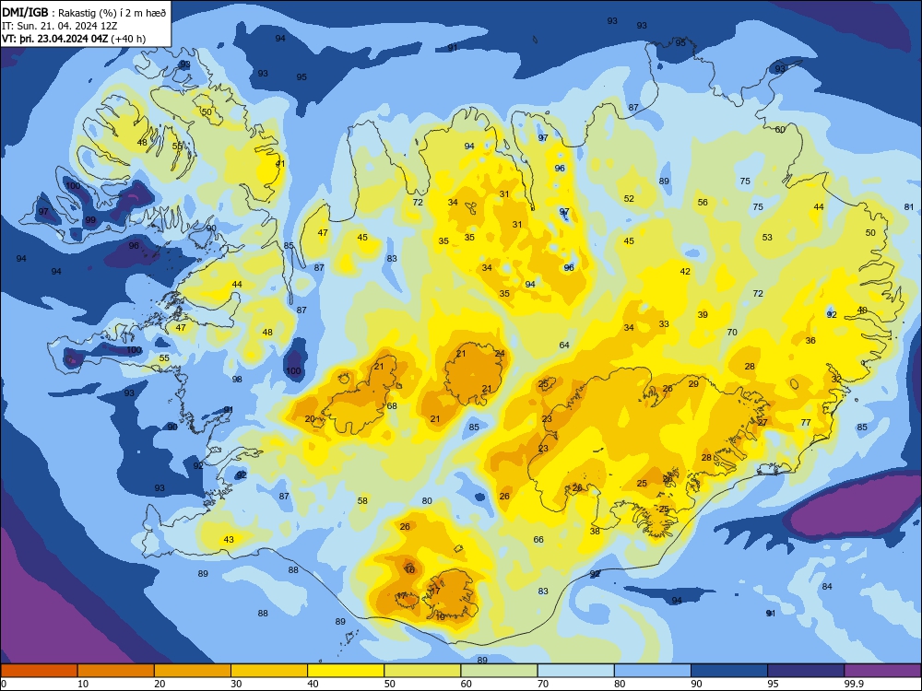Select the '42' humidity value on the map
922x691 pixels.
click(x=685, y=272)
